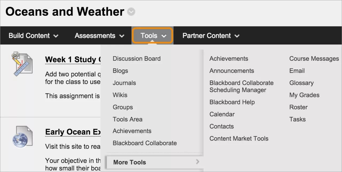Image resolution: width=342 pixels, height=172 pixels.
Task: Open the Tools Area entry
Action: (x=127, y=119)
